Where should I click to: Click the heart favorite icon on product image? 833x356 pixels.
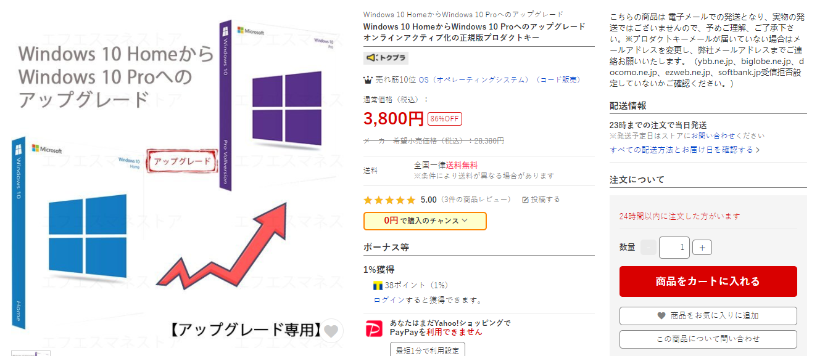[332, 331]
